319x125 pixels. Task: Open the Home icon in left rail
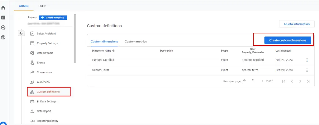[3, 8]
